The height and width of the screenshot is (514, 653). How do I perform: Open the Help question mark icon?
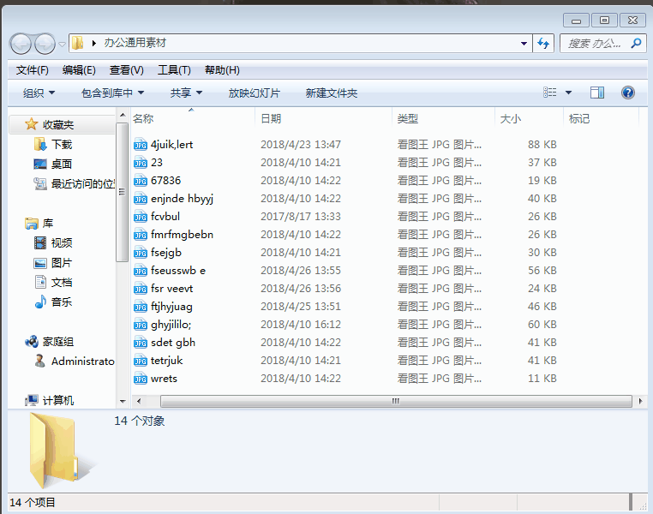627,93
